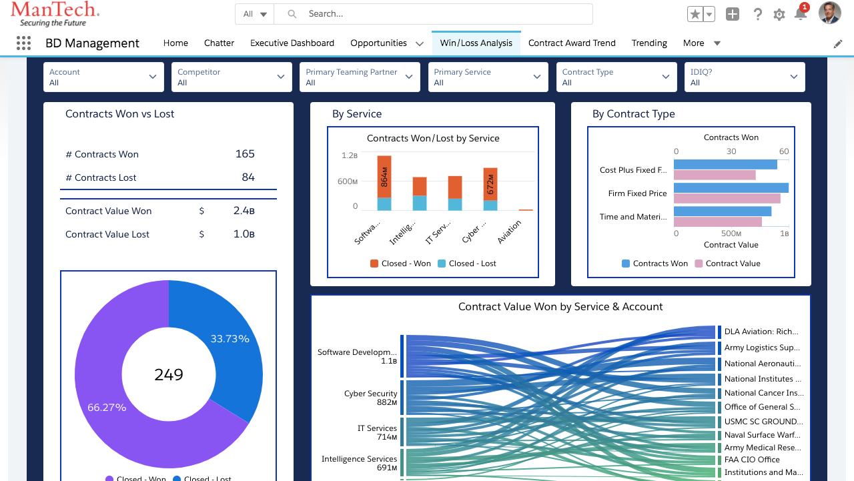Click the small Aviation bar in By Service
The width and height of the screenshot is (854, 481).
coord(526,209)
